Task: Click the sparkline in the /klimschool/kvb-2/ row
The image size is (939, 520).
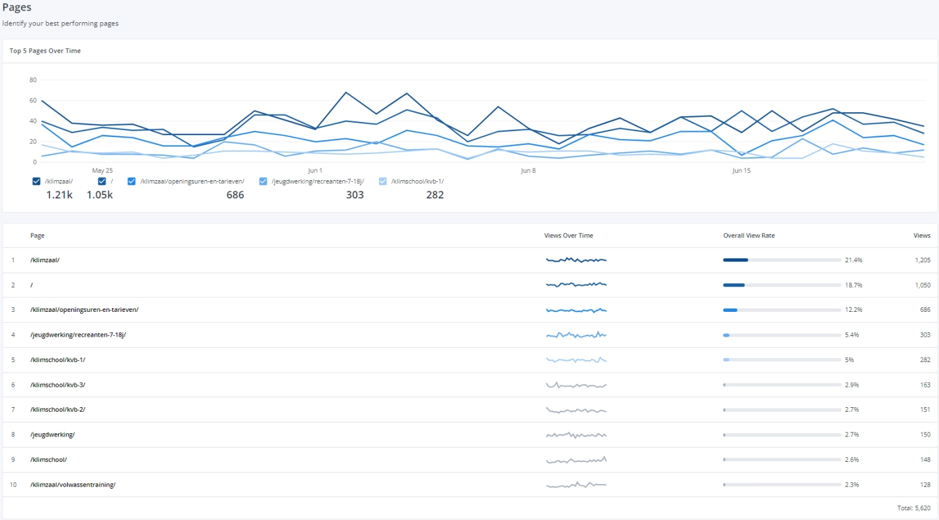Action: [576, 410]
